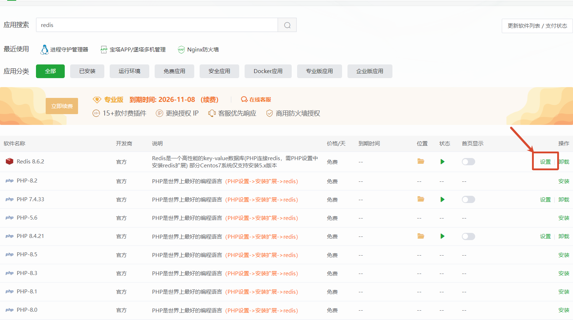This screenshot has height=320, width=573.
Task: Click the php icon beside PHP-8.3
Action: pyautogui.click(x=9, y=273)
